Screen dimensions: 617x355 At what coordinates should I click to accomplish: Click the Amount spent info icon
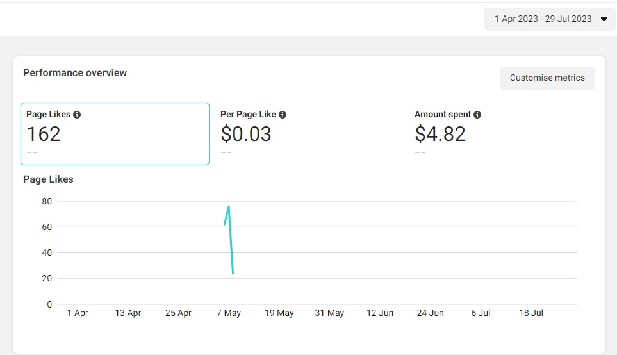tap(477, 115)
